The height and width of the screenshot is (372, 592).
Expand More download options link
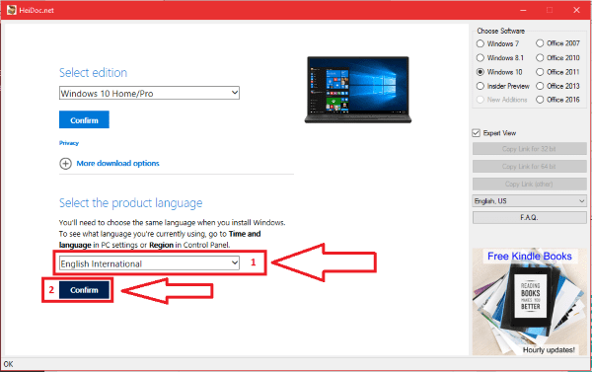(x=117, y=163)
